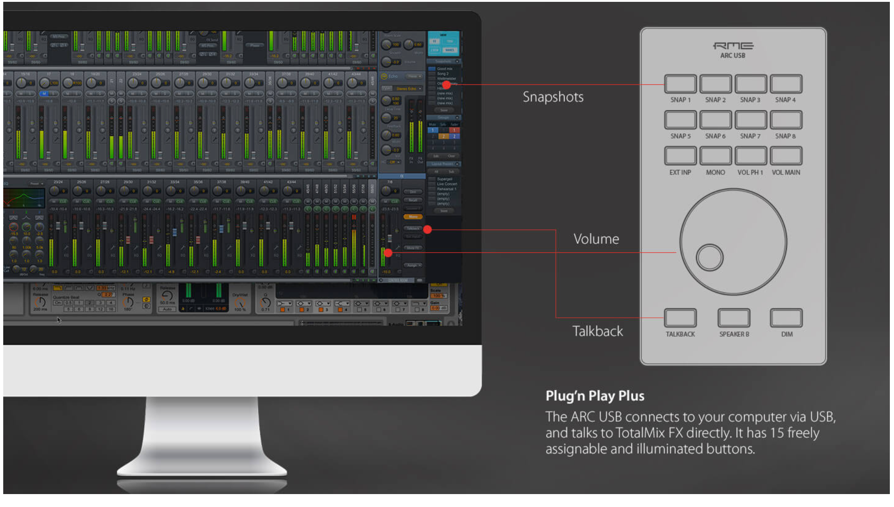This screenshot has width=894, height=507.
Task: Click the red fader on bottom-row channel 29/30
Action: coord(128,240)
